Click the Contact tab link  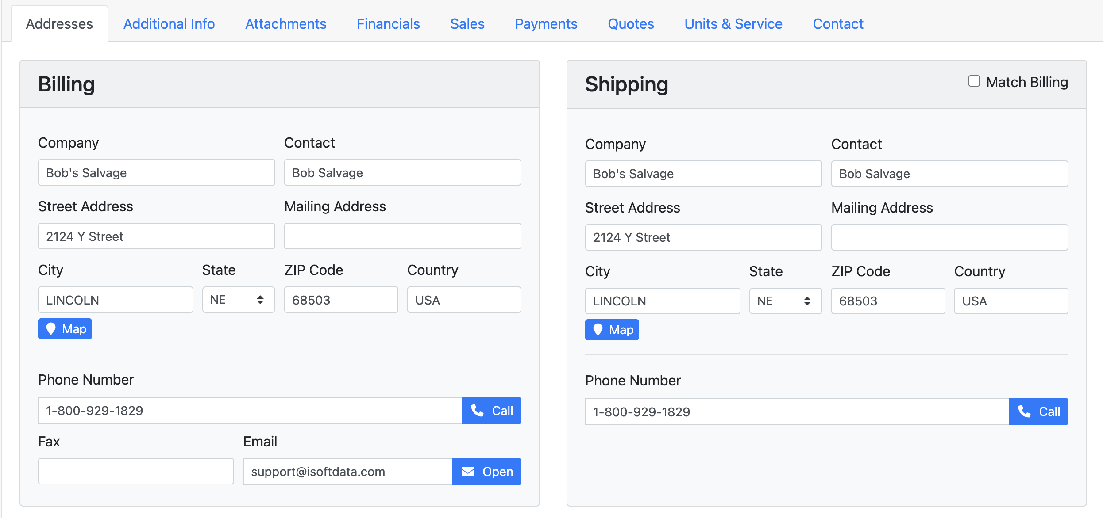[x=838, y=24]
